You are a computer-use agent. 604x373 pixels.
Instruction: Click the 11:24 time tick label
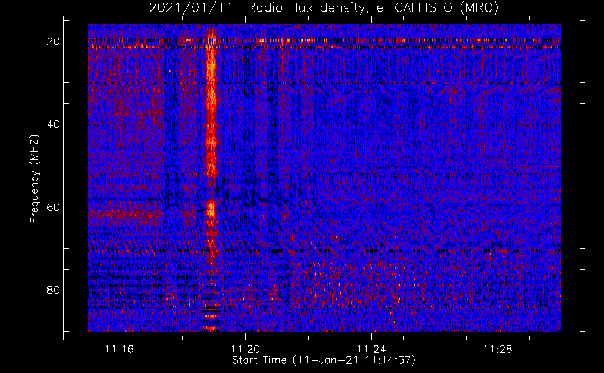(371, 350)
